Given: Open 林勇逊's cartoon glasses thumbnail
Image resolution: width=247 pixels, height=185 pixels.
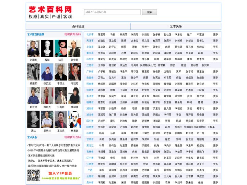Looking at the screenshot, I should [74, 119].
